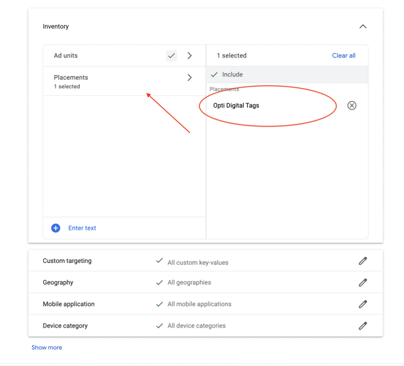Click the Enter text field
This screenshot has width=404, height=366.
click(x=82, y=228)
